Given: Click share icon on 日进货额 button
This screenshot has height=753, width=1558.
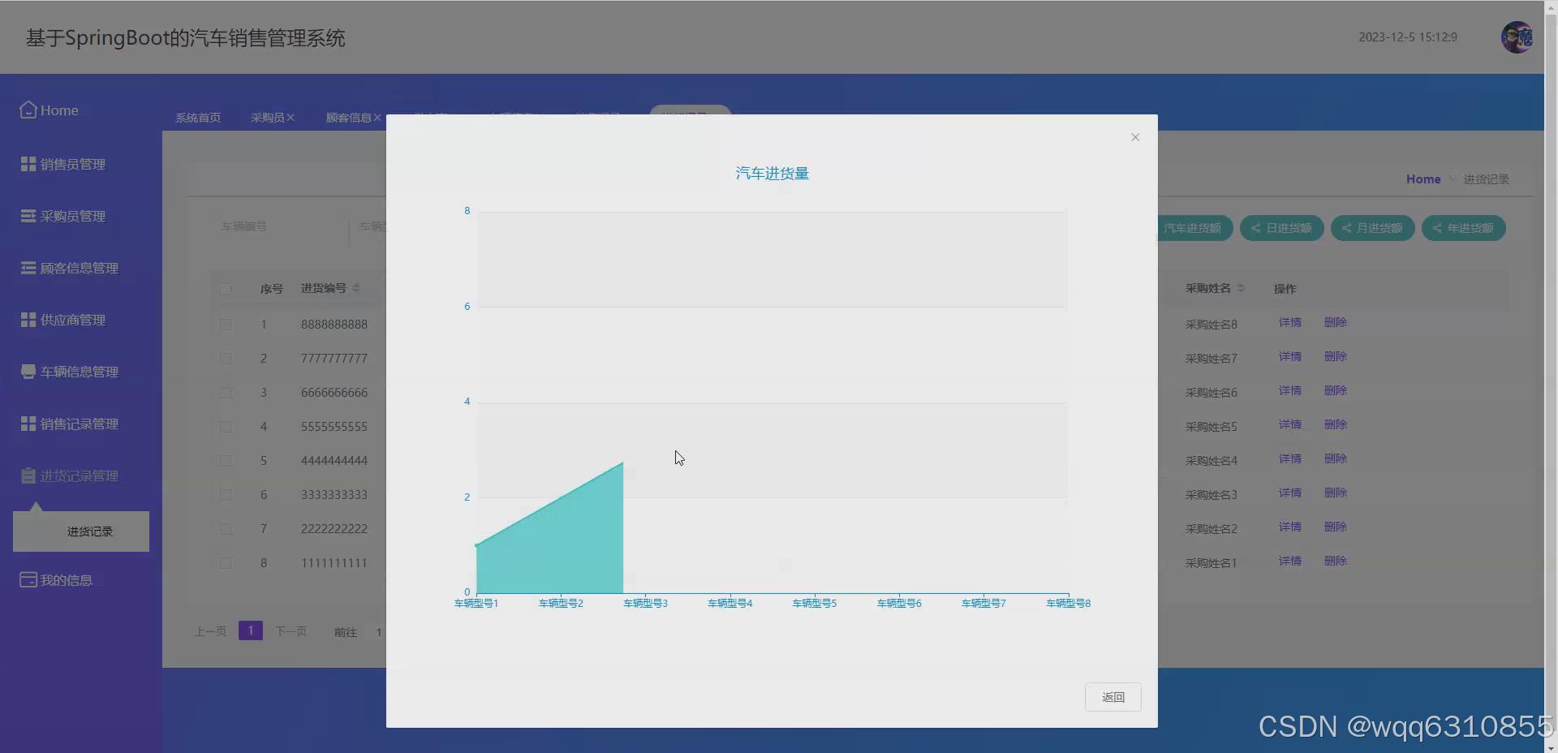Looking at the screenshot, I should pos(1255,228).
